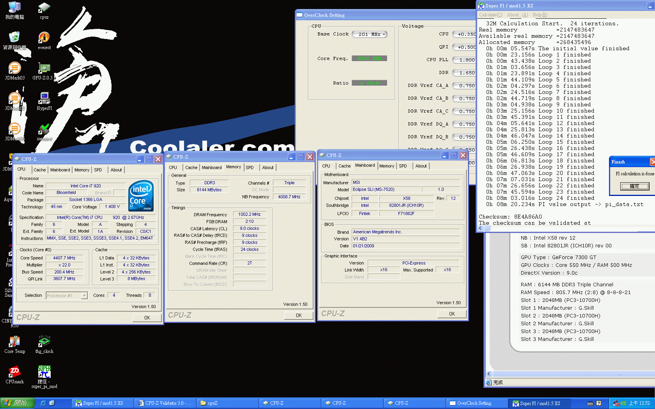Click the BIOS Date 01/21/2009 value
Viewport: 655px width, 409px height.
point(406,246)
